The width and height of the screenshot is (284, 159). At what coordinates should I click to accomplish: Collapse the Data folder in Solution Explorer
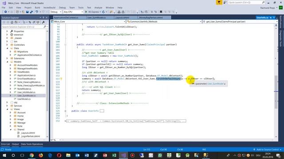pyautogui.click(x=7, y=48)
